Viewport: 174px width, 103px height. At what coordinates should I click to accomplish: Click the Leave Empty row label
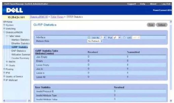(43, 65)
